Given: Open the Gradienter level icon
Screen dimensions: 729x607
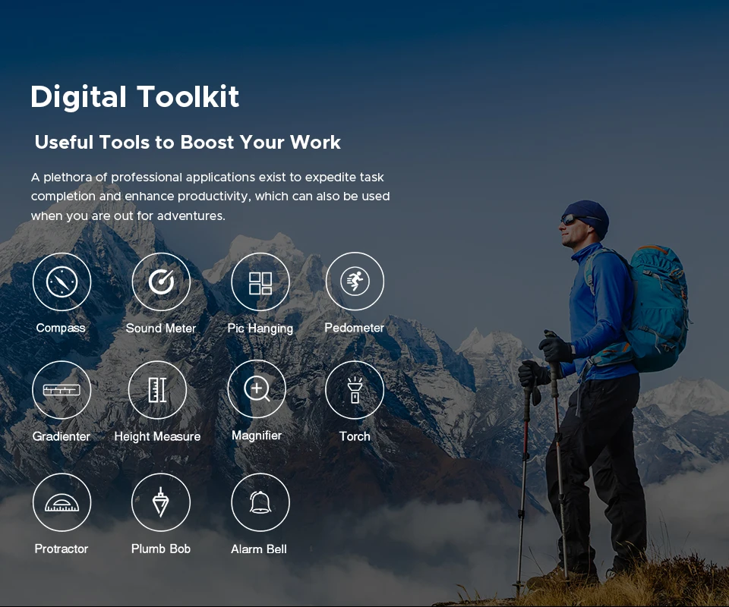Looking at the screenshot, I should coord(62,390).
